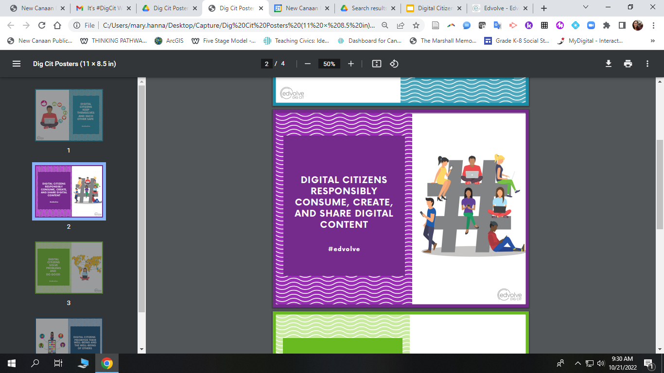Screen dimensions: 664x373
Task: Edit the page number input field
Action: tap(266, 64)
